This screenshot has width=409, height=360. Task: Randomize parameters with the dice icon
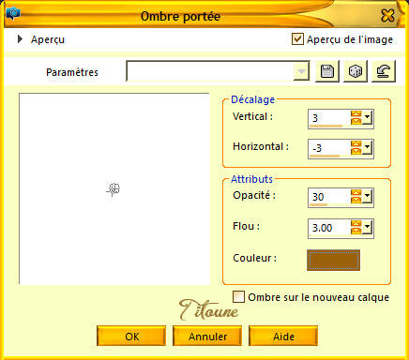(x=356, y=71)
